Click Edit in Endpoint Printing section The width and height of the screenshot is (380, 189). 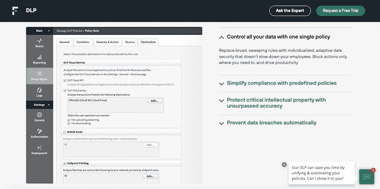[150, 176]
